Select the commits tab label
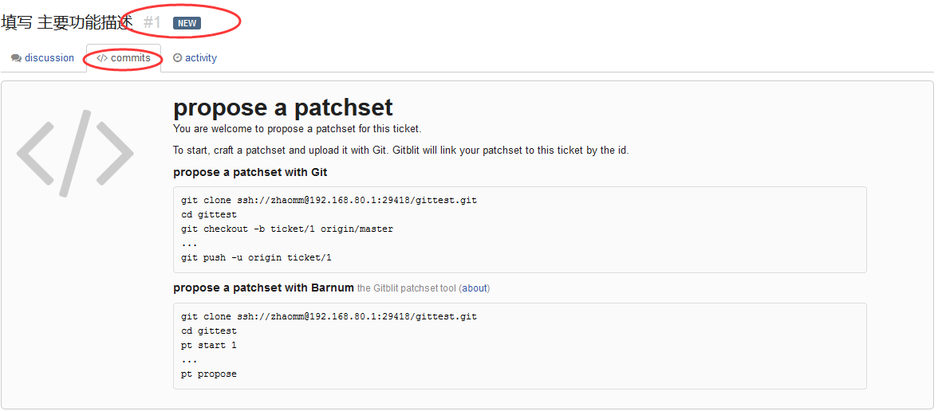938x411 pixels. 131,58
